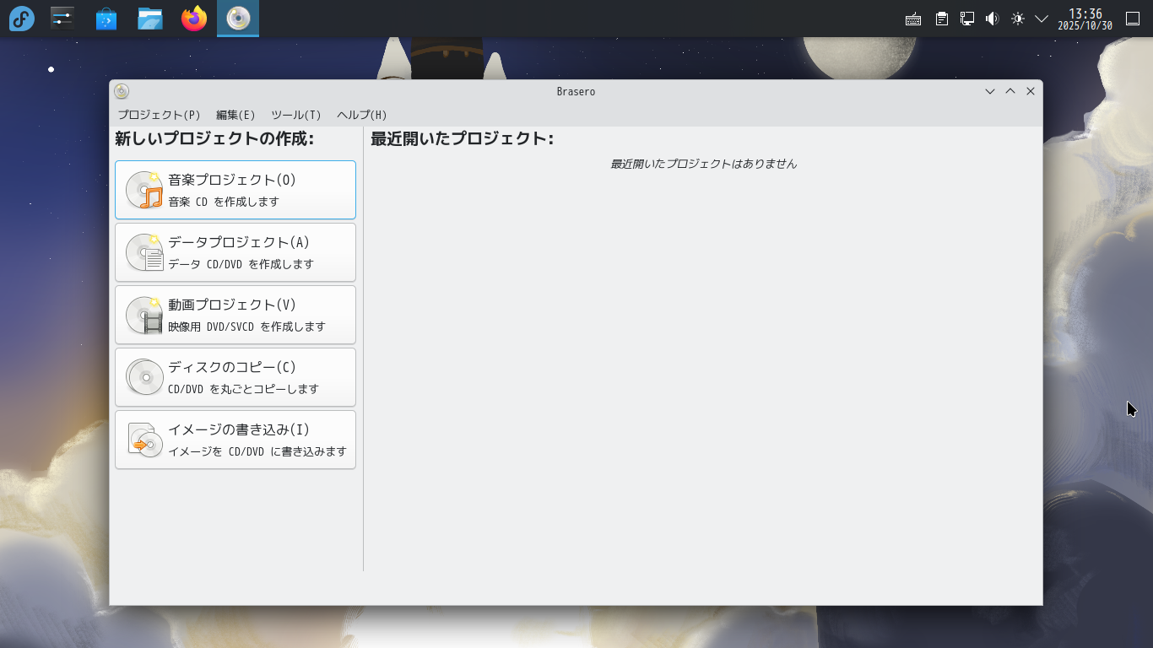Image resolution: width=1153 pixels, height=648 pixels.
Task: Open the brightness tray icon
Action: click(1018, 19)
